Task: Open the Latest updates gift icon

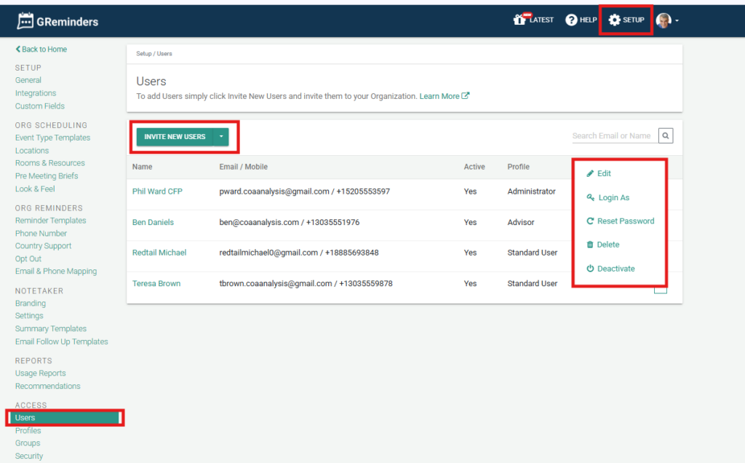Action: pyautogui.click(x=519, y=20)
